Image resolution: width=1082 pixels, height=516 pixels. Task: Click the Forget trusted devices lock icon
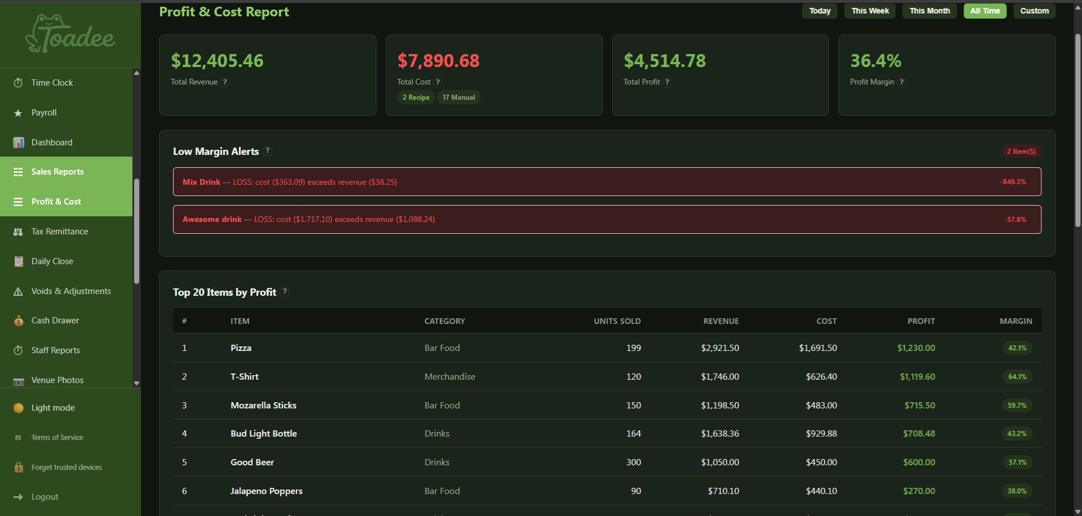tap(18, 468)
